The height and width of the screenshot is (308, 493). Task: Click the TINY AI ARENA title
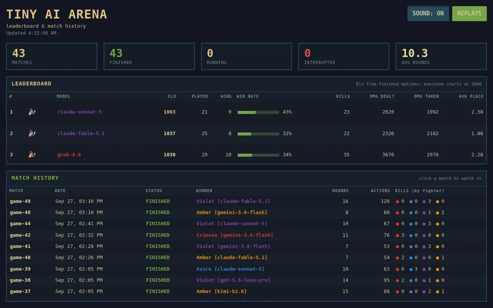pos(57,14)
